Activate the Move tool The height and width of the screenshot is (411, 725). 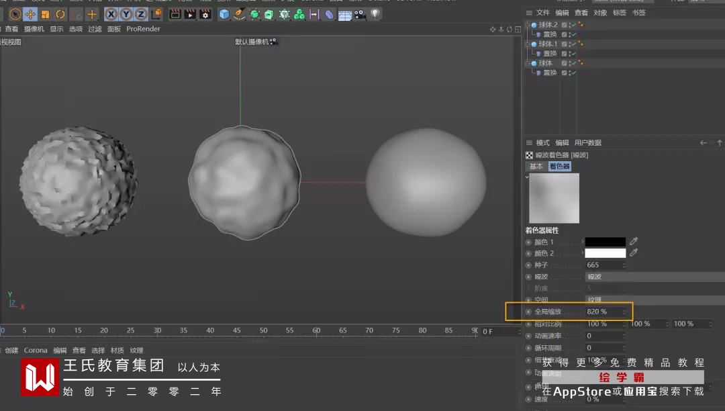click(30, 14)
